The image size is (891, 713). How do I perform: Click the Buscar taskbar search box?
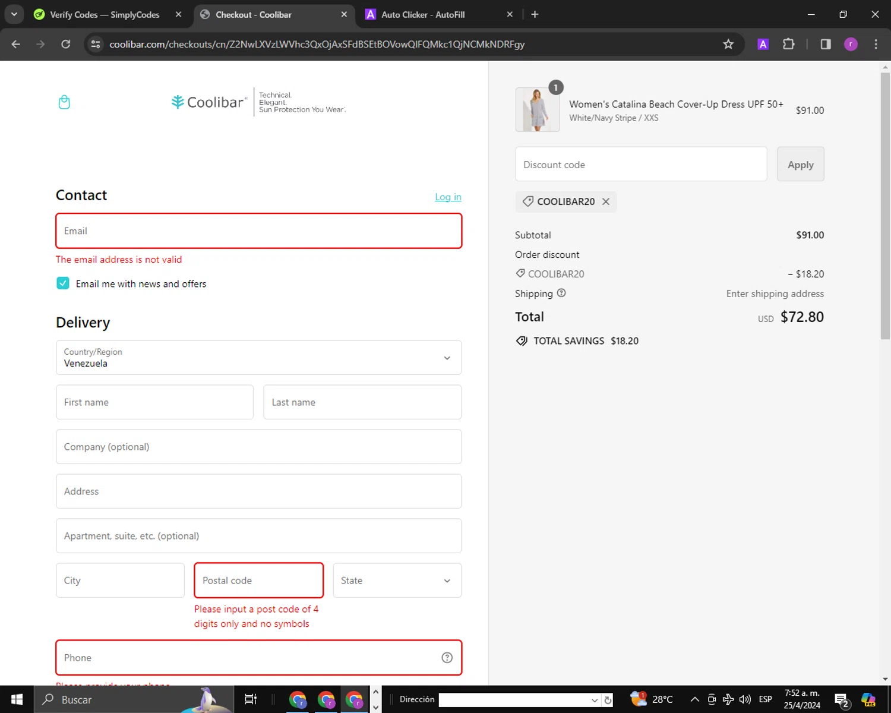pyautogui.click(x=134, y=699)
